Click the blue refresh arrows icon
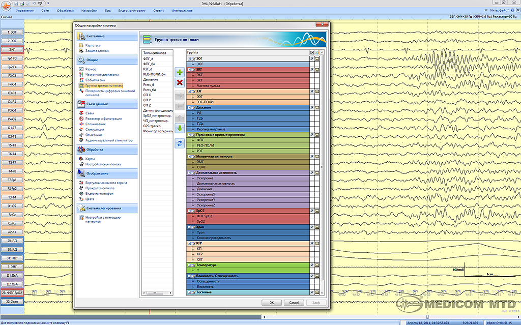Image resolution: width=521 pixels, height=325 pixels. click(180, 143)
